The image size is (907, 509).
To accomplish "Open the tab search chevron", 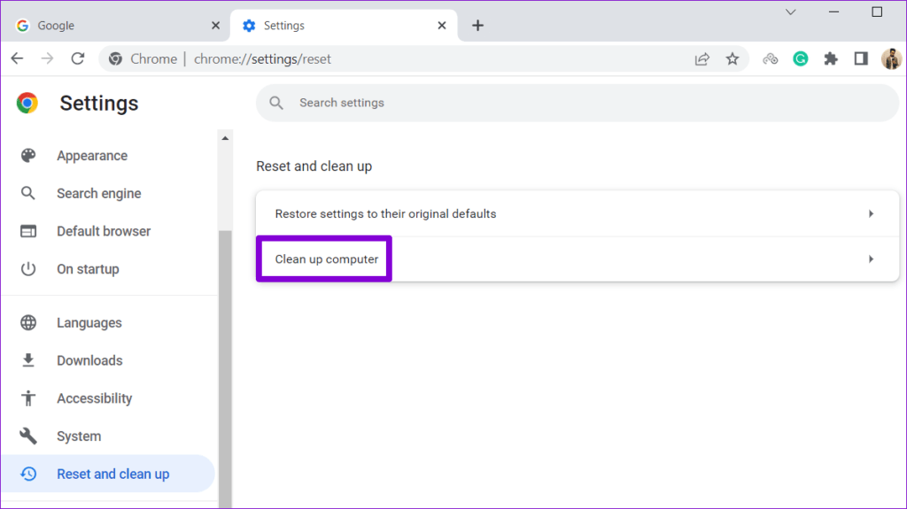I will tap(791, 12).
